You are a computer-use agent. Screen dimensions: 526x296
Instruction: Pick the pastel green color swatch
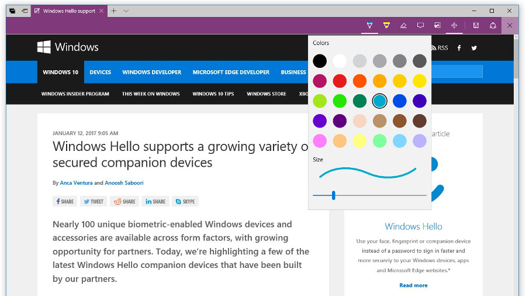point(379,141)
